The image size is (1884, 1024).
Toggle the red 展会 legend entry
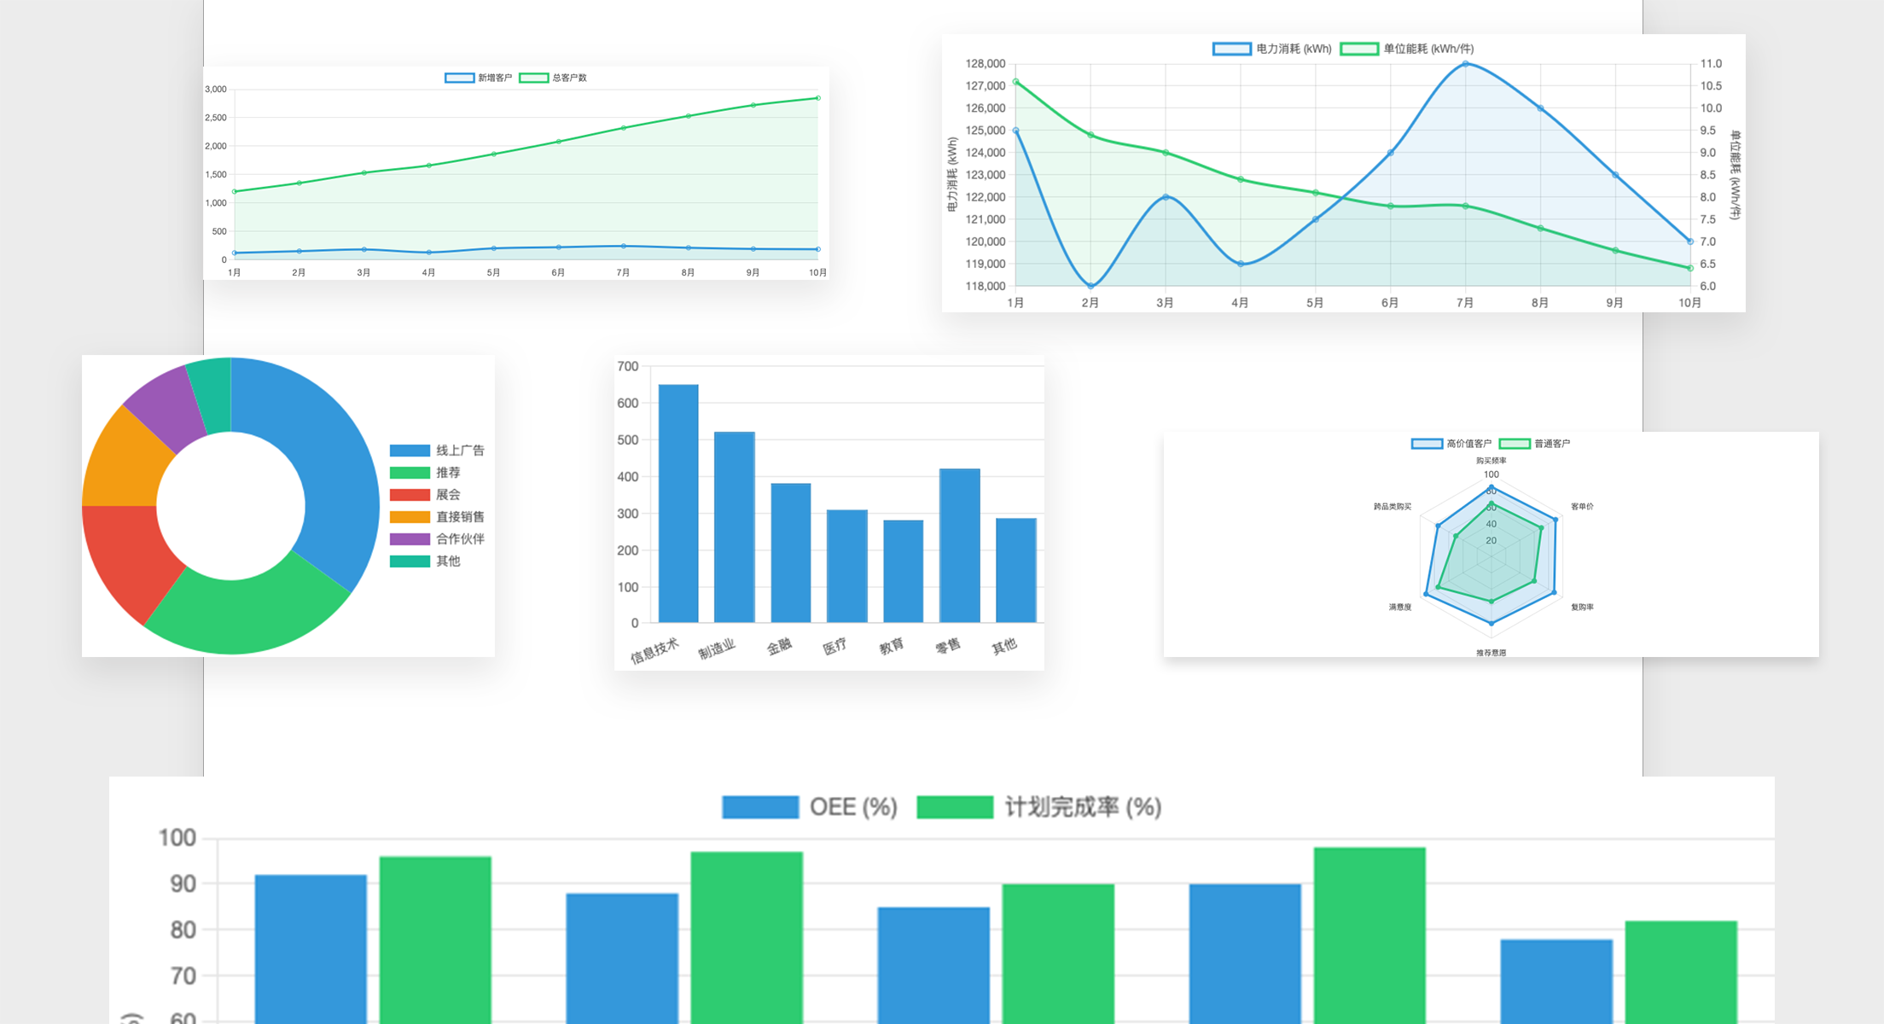point(425,495)
